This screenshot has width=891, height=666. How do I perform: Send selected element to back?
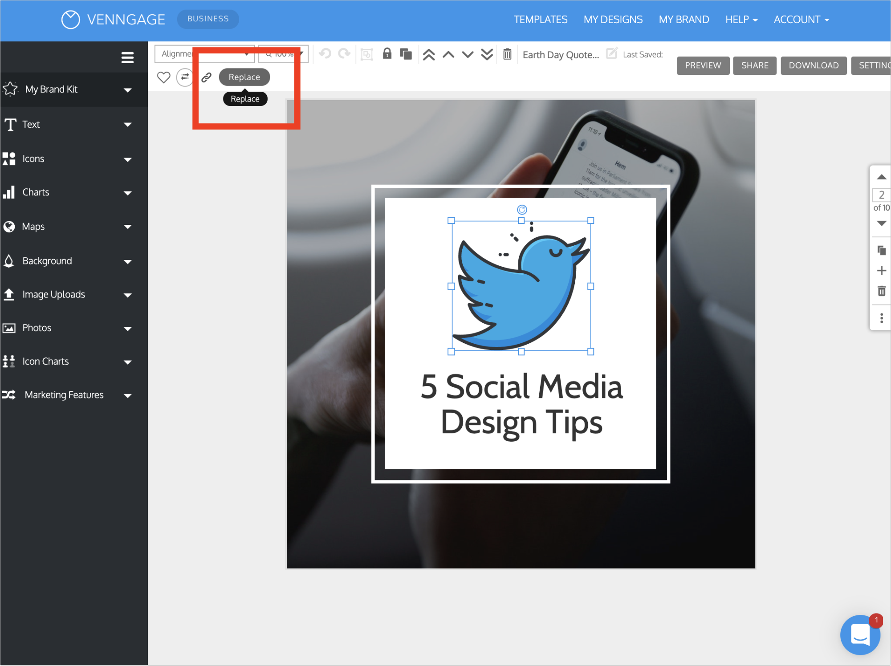point(487,54)
